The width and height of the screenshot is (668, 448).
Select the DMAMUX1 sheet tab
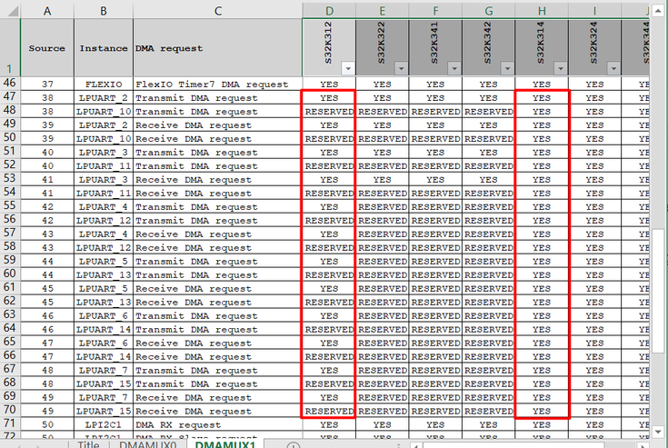click(225, 444)
